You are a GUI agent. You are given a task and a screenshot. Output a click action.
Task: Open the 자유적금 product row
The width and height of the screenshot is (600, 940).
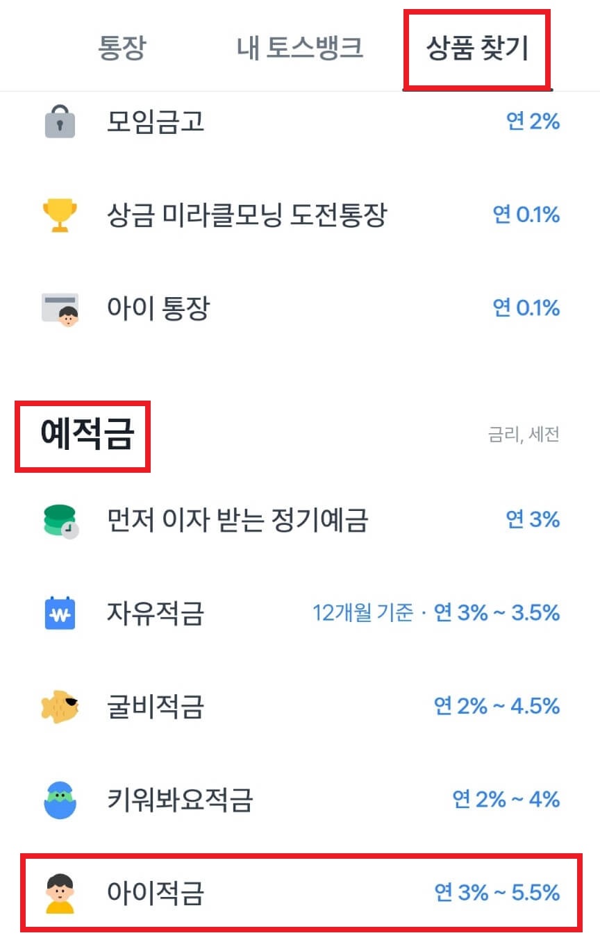154,614
